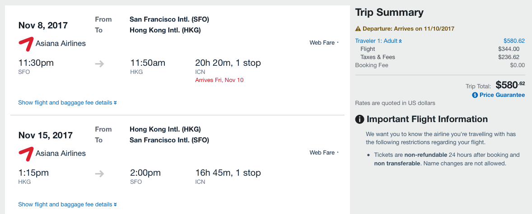Open the Price Guarantee link
Image resolution: width=532 pixels, height=214 pixels.
pyautogui.click(x=502, y=95)
